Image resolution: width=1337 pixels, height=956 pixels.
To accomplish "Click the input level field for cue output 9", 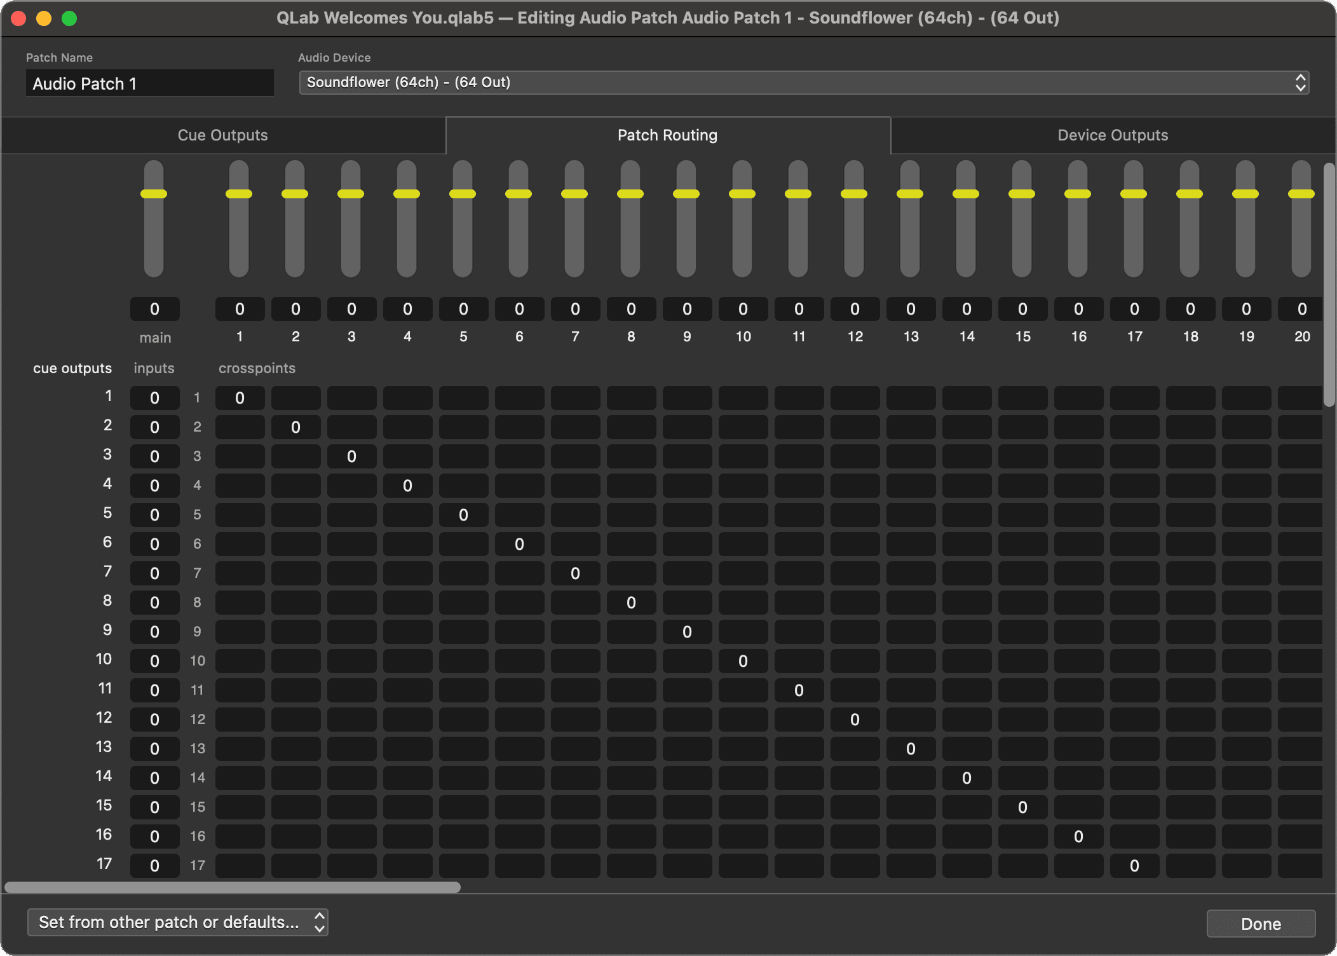I will point(155,632).
